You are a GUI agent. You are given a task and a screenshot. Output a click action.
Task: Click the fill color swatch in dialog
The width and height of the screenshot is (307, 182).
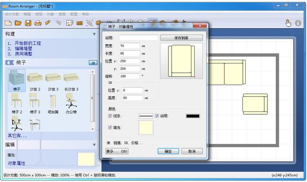(146, 127)
